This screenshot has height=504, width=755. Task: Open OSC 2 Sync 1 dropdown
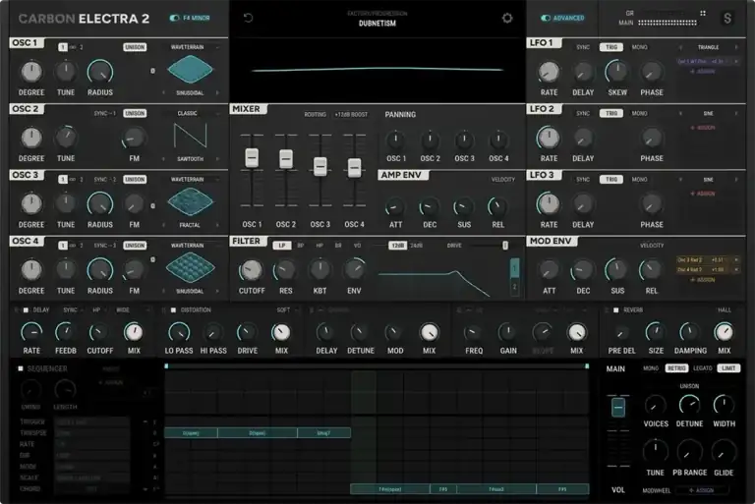tap(104, 114)
